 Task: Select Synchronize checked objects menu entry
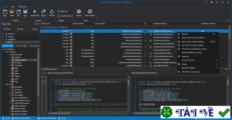pos(193,38)
